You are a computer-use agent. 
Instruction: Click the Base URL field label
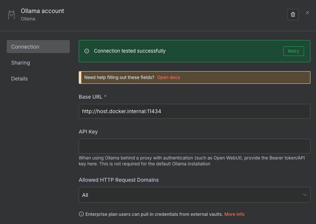tap(90, 97)
